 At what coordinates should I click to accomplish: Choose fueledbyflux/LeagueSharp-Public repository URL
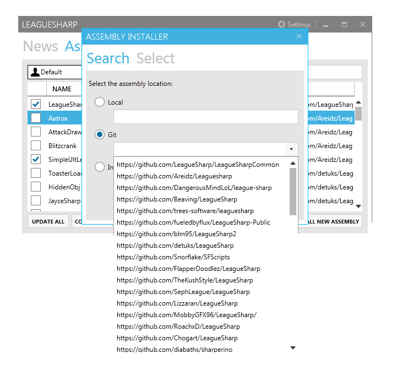(x=193, y=222)
